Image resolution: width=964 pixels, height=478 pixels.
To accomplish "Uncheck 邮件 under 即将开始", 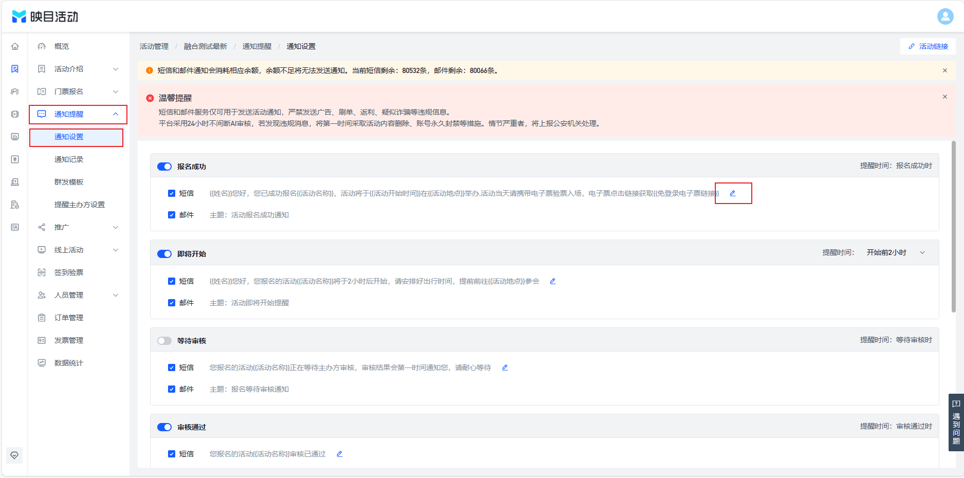I will [x=172, y=303].
